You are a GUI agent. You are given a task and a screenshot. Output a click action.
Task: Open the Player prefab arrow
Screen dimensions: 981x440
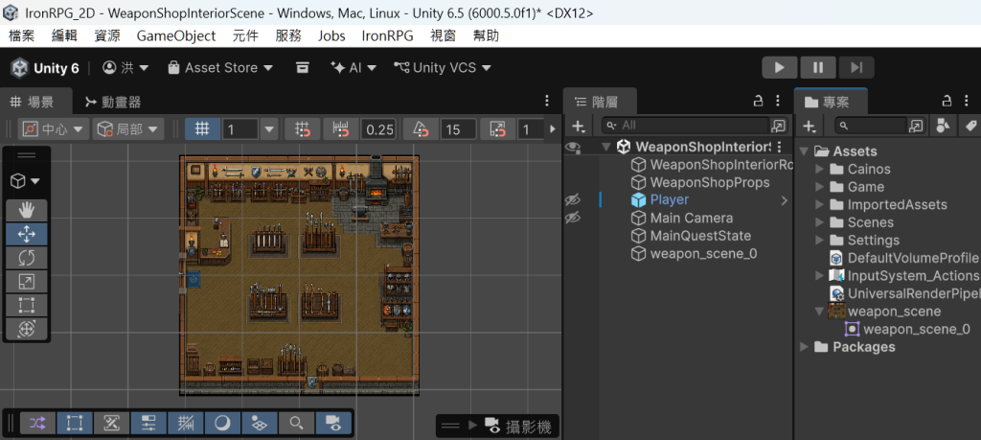tap(784, 201)
